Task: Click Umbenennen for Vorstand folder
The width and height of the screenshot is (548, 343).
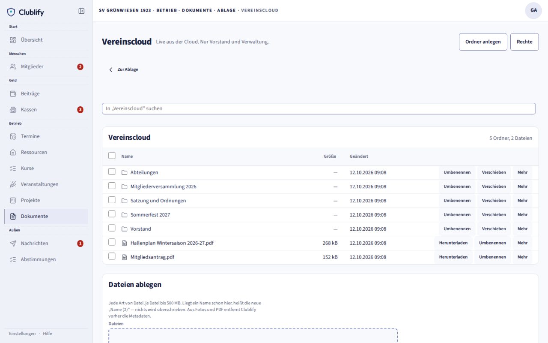Action: coord(457,229)
